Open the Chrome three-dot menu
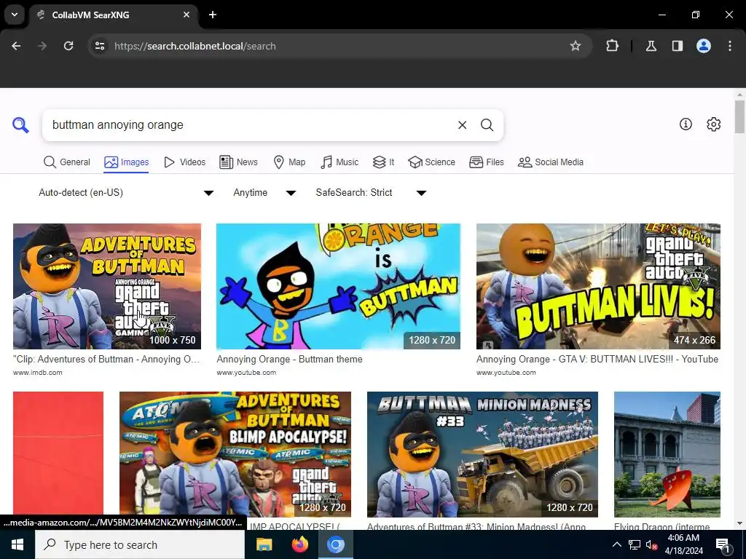746x559 pixels. pos(730,46)
